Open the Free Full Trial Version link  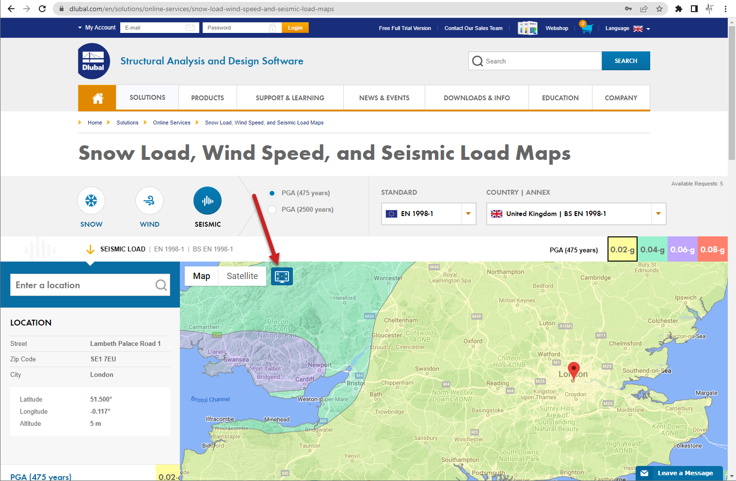point(405,28)
